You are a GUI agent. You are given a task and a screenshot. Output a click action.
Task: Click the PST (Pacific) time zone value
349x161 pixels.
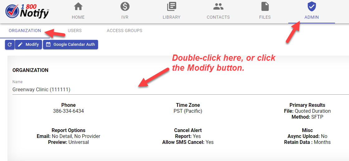tap(188, 111)
